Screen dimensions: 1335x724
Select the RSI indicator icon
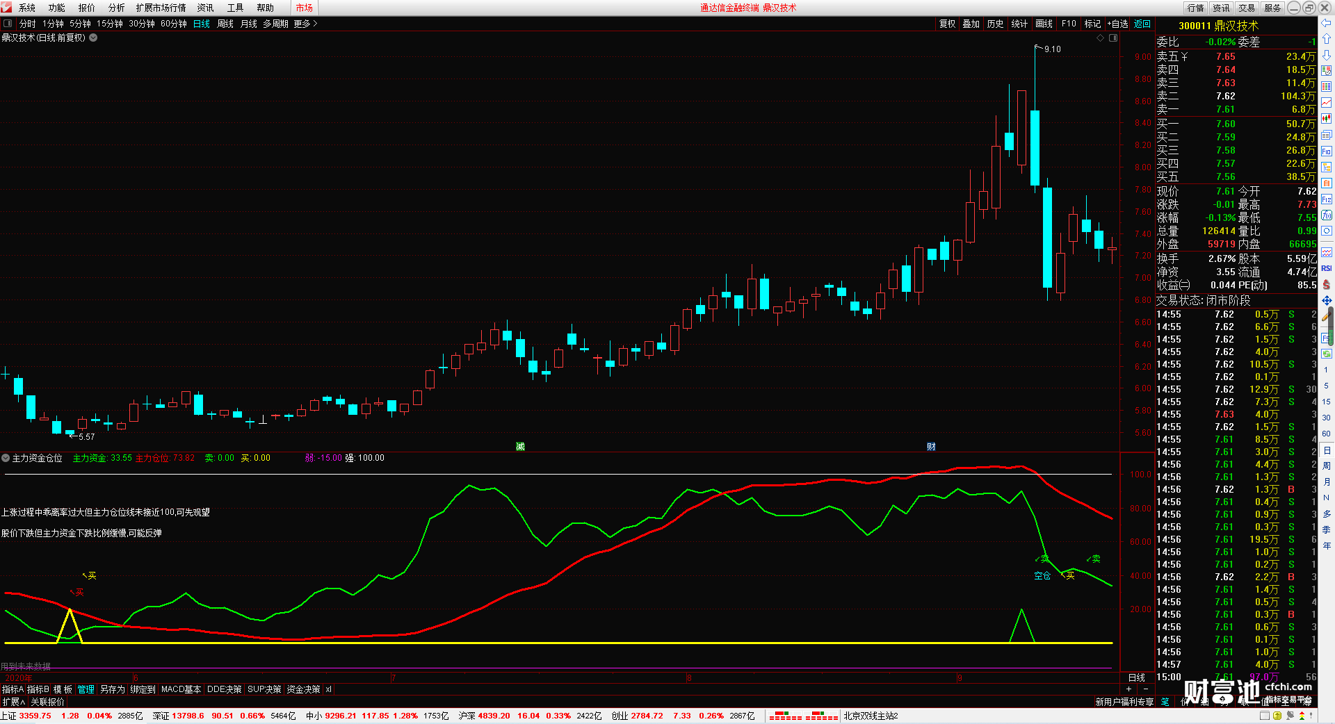coord(1327,268)
